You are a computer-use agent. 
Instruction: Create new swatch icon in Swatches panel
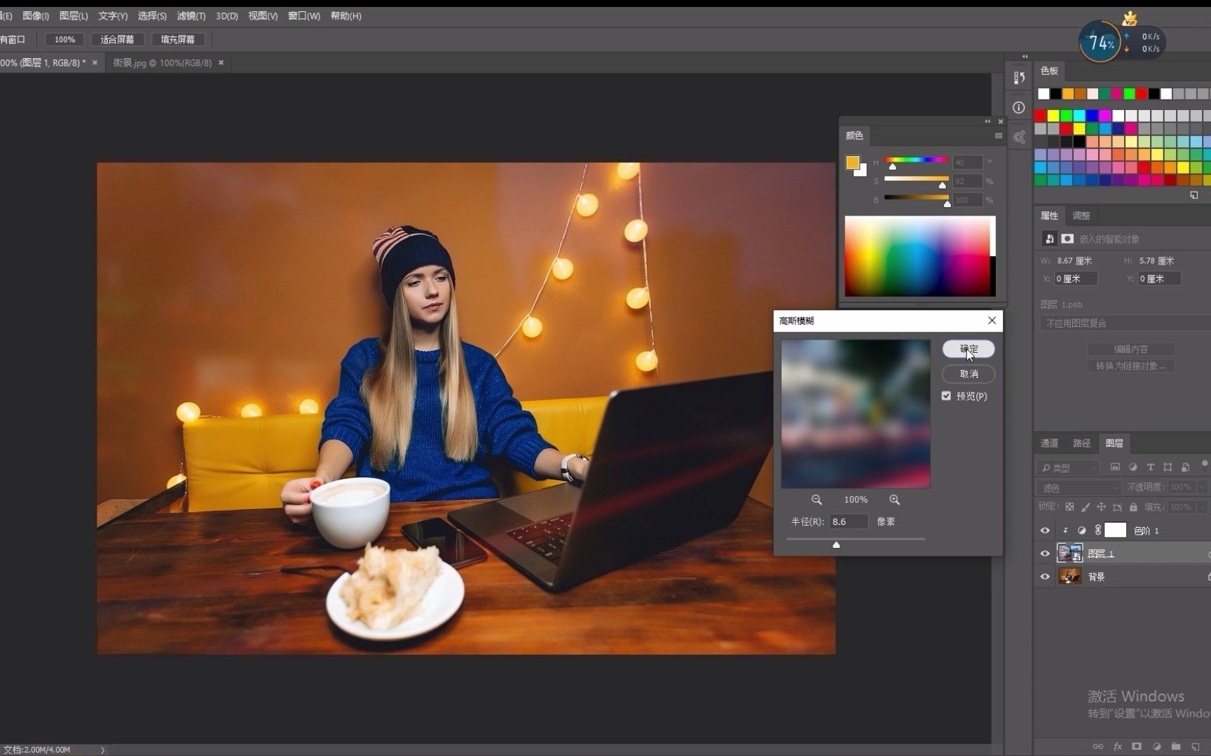[x=1194, y=195]
